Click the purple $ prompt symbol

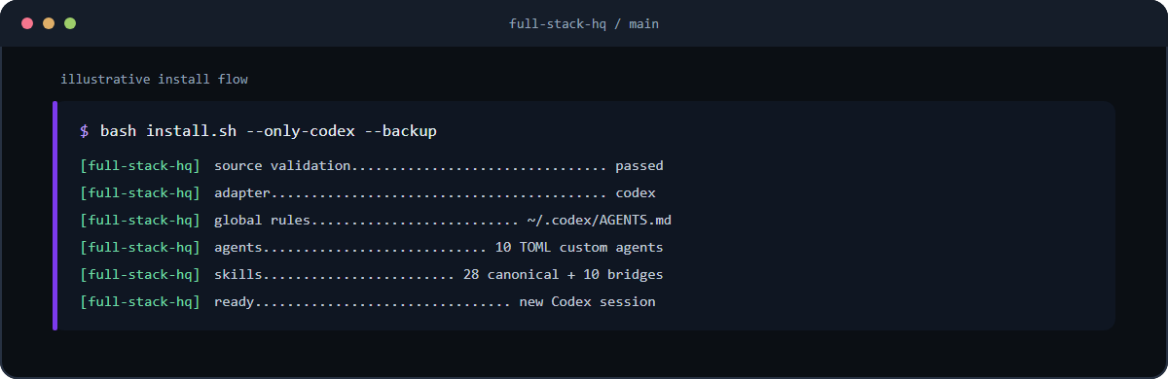pos(85,130)
